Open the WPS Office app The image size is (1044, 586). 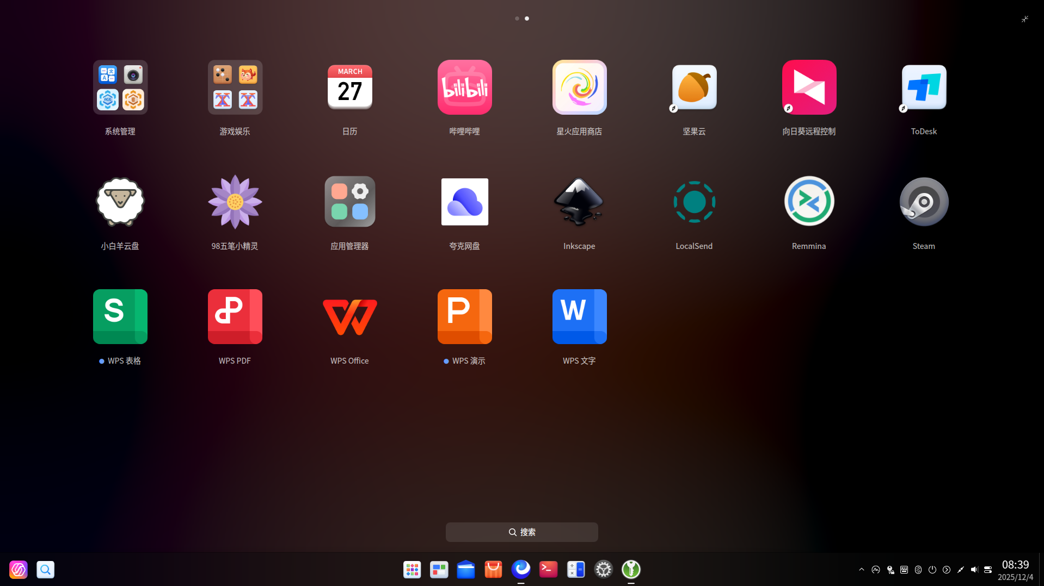pos(350,316)
